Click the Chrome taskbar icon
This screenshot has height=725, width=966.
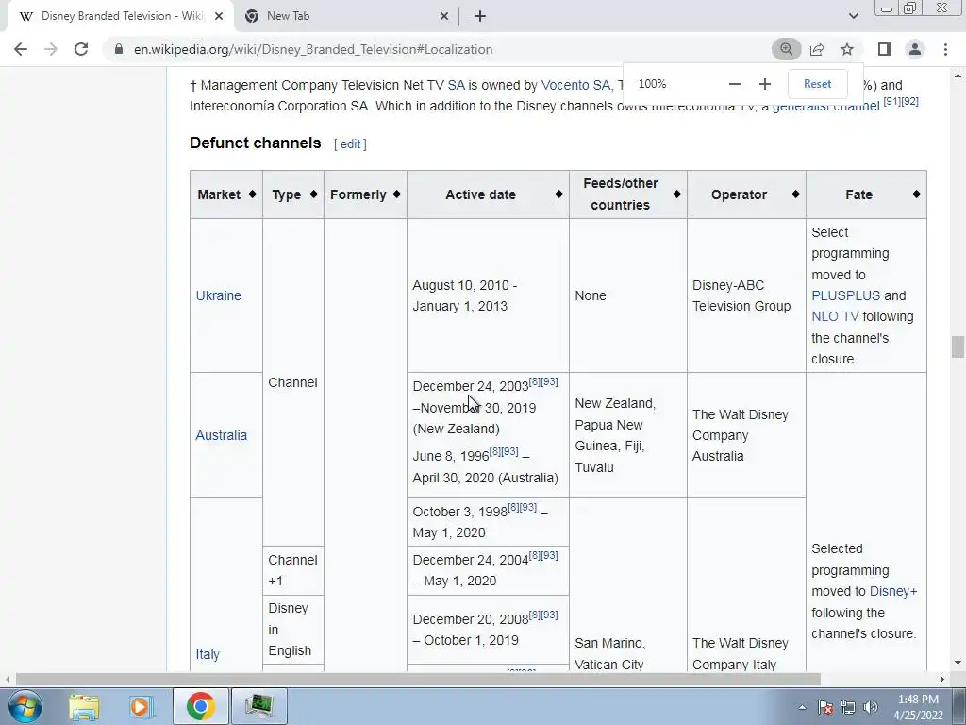(200, 706)
